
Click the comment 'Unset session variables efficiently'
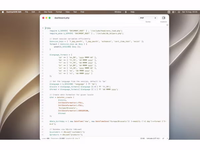pyautogui.click(x=70, y=39)
